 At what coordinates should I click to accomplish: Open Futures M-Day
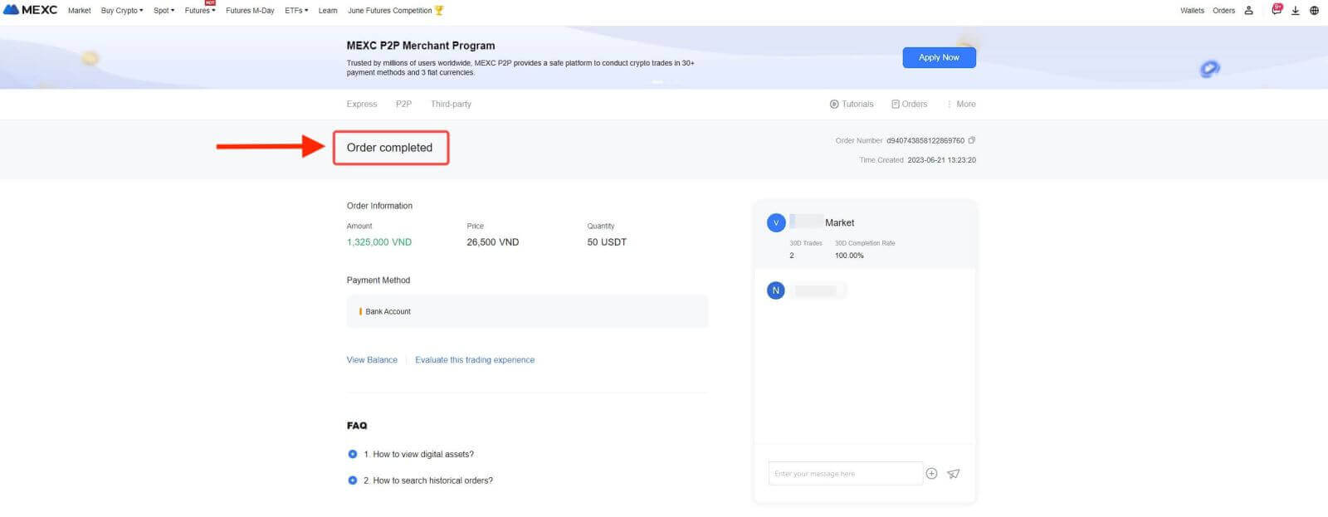(250, 11)
